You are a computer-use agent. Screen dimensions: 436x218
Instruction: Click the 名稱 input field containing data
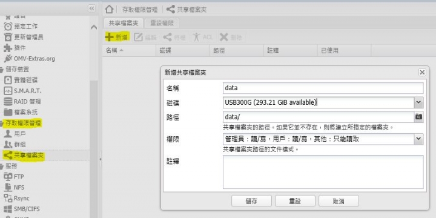point(323,88)
